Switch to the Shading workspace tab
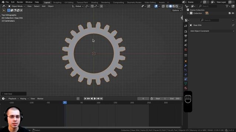This screenshot has width=236, height=132. [94, 3]
